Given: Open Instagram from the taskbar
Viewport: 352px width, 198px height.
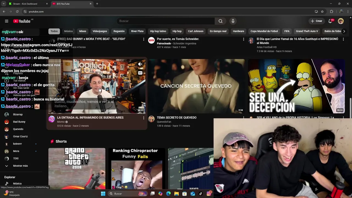Looking at the screenshot, I should [x=209, y=194].
